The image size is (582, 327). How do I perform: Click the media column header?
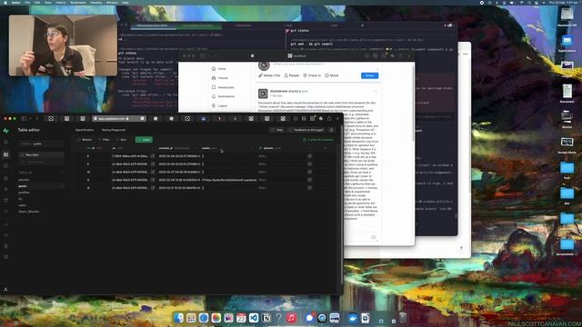point(227,148)
